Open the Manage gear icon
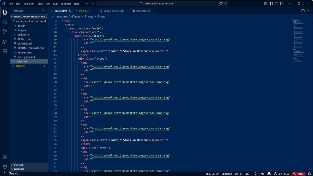 [x=5, y=167]
